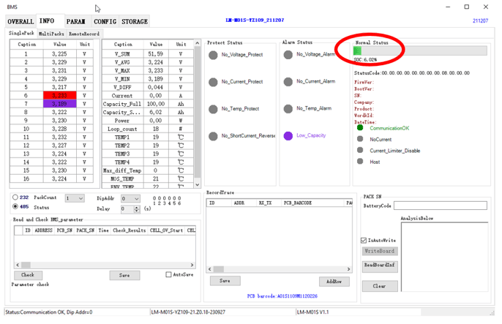Click the No_Voltage_Alarm indicator circle
The width and height of the screenshot is (502, 324).
click(x=288, y=55)
